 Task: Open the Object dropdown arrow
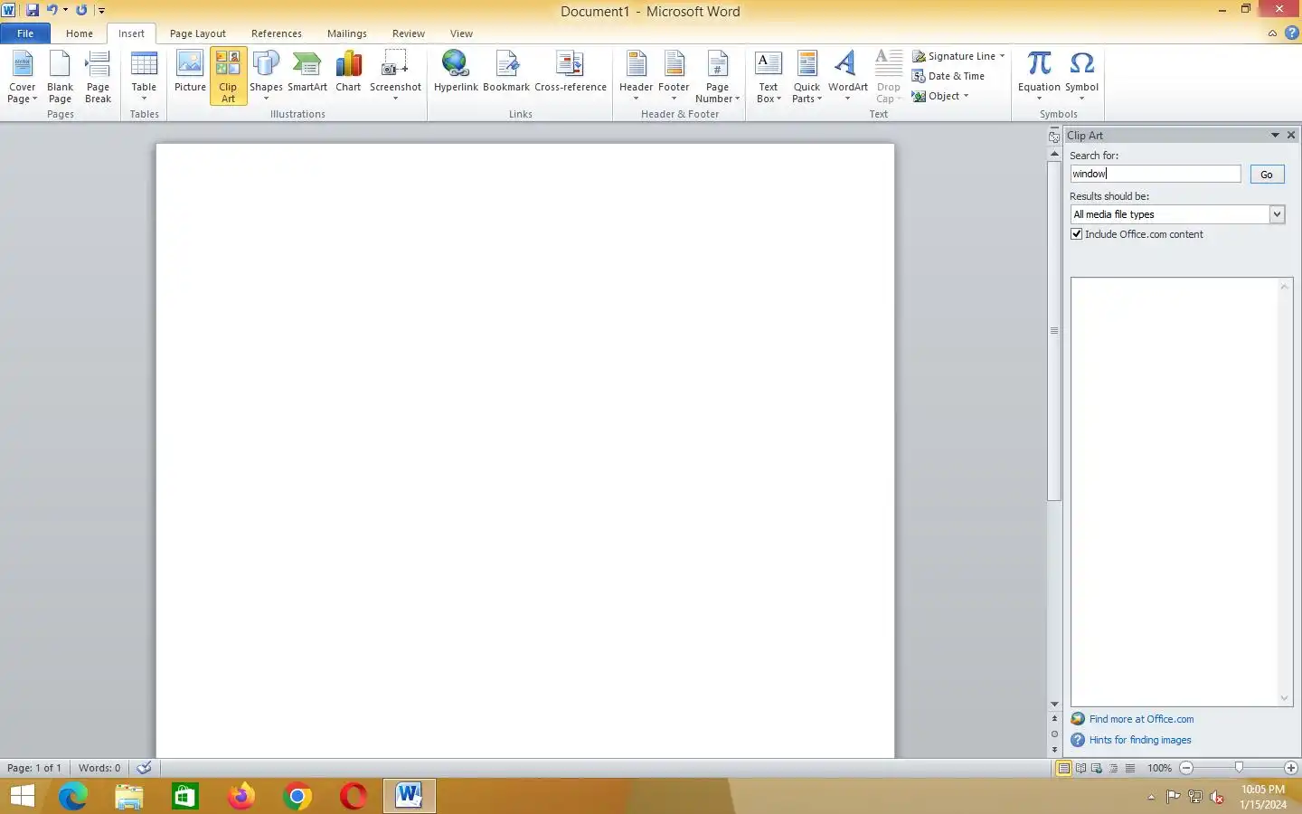(x=966, y=96)
